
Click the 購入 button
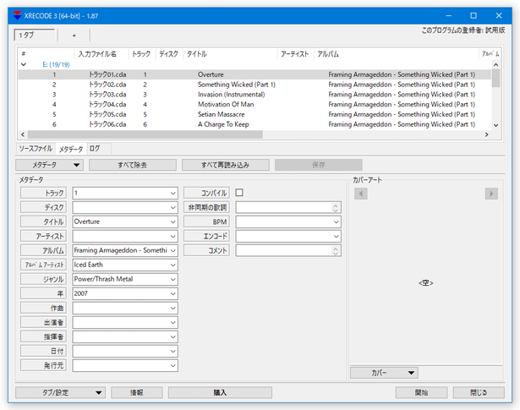(x=220, y=392)
